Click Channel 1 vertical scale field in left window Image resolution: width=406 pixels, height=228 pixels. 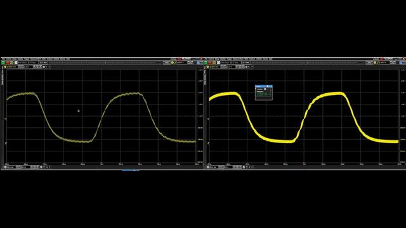tap(13, 66)
